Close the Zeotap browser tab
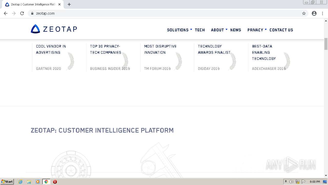The image size is (328, 185). [x=59, y=4]
